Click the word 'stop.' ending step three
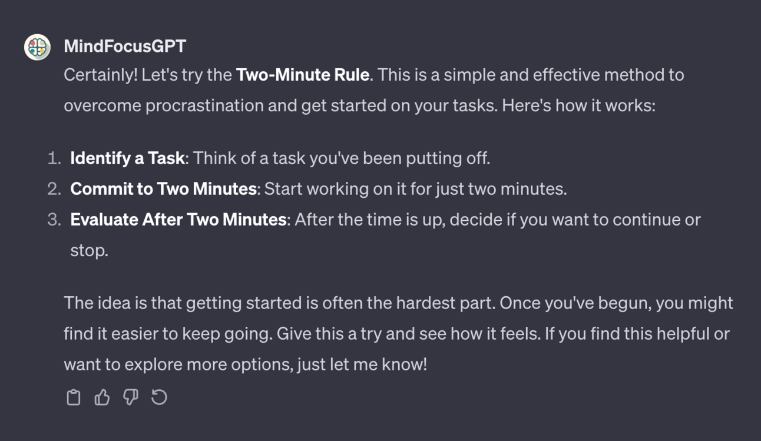The height and width of the screenshot is (441, 761). point(89,251)
